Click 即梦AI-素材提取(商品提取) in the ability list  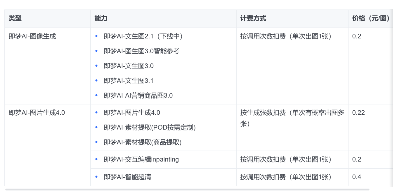coord(143,142)
